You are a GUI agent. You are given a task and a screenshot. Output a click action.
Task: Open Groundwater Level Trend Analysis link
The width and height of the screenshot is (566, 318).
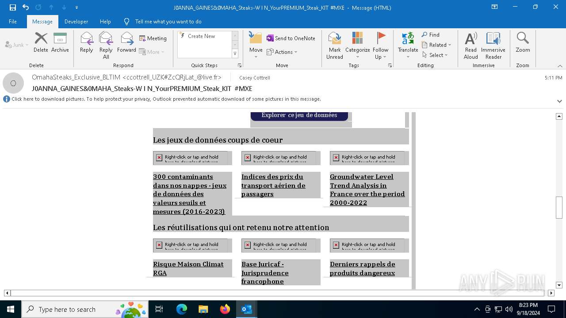tap(367, 189)
